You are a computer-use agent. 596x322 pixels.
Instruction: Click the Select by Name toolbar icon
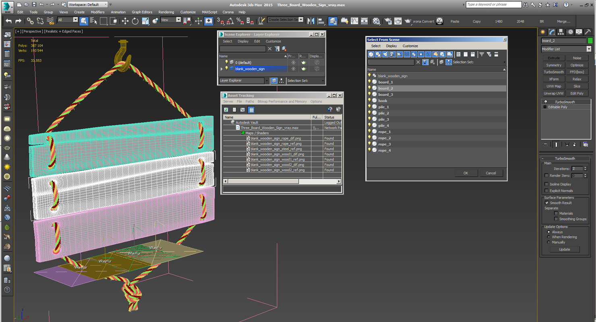pos(93,21)
